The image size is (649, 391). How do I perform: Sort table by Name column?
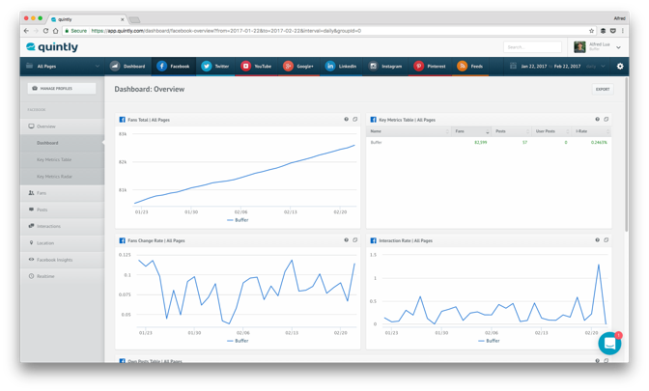point(409,131)
